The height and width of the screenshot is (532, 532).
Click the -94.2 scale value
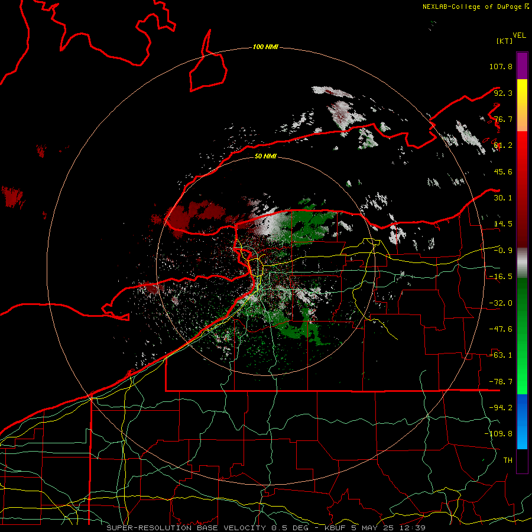(501, 408)
